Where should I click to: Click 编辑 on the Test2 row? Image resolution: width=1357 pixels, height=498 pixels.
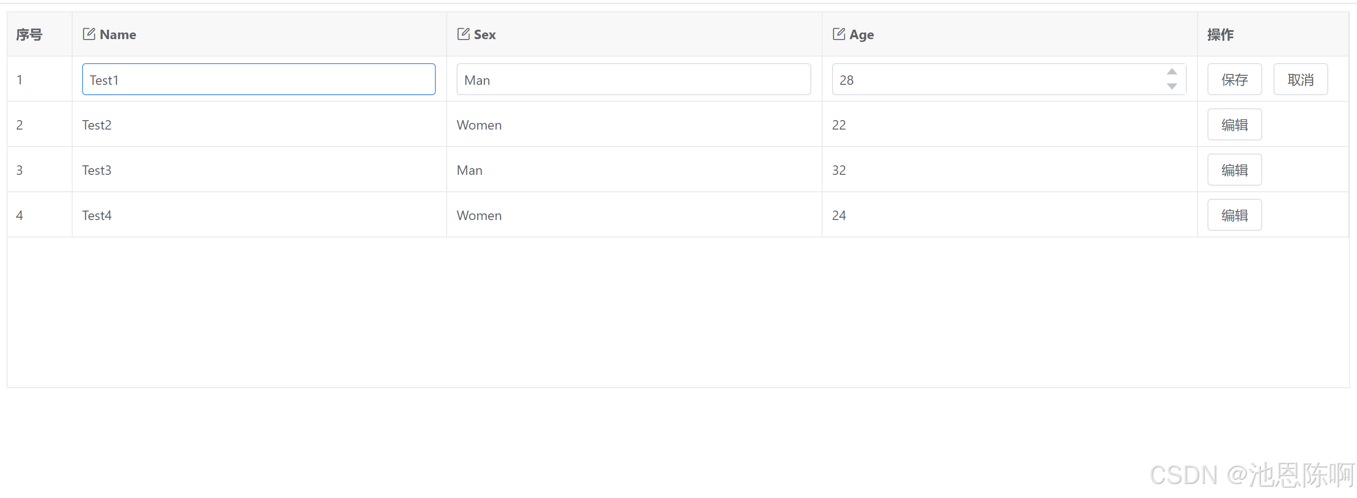pyautogui.click(x=1234, y=124)
